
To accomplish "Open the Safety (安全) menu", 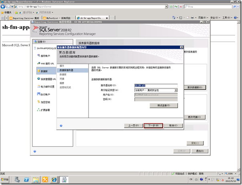I will [215, 18].
